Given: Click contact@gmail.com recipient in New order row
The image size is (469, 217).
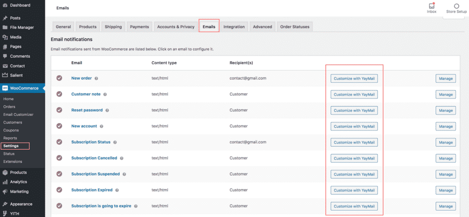Looking at the screenshot, I should pos(248,78).
